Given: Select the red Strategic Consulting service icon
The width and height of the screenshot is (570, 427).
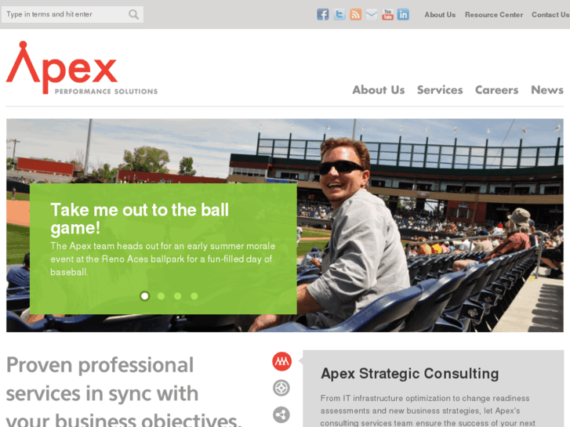Looking at the screenshot, I should click(x=281, y=361).
